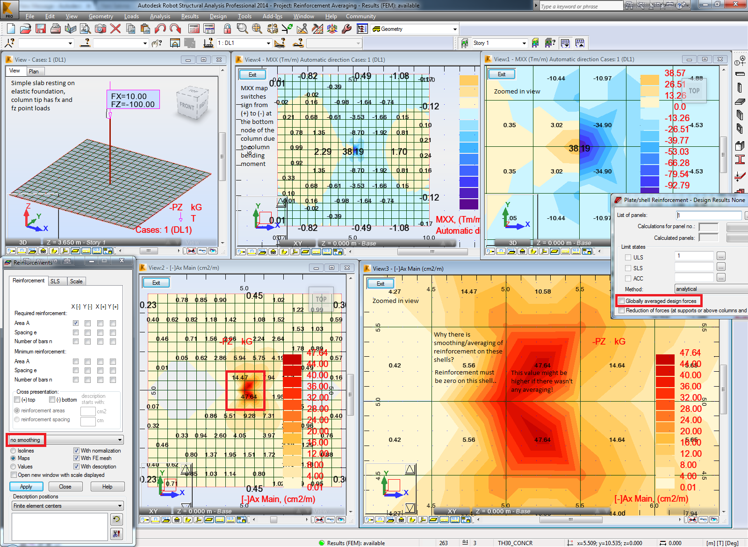Click the padlock icon in the toolbar
The height and width of the screenshot is (547, 748).
coord(227,29)
